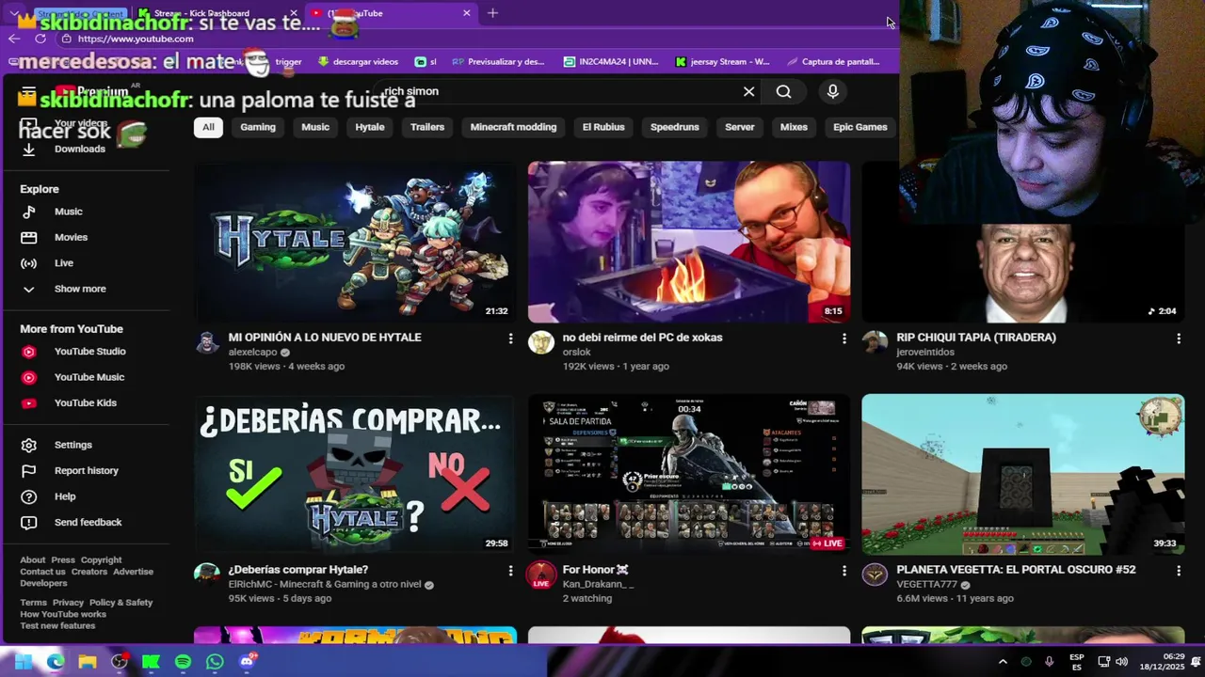Open the Privacy footer link
The height and width of the screenshot is (677, 1205).
(x=68, y=603)
